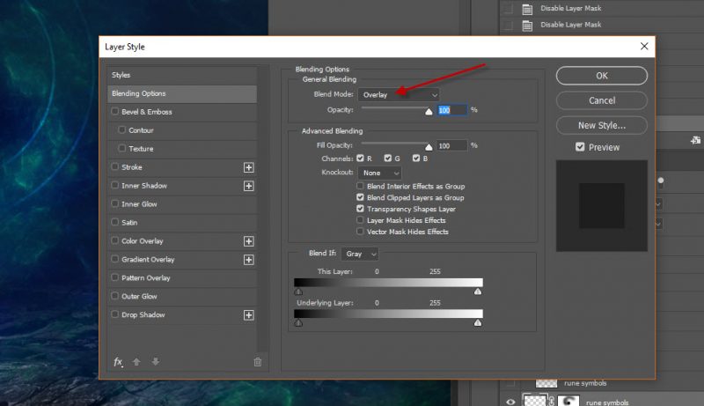Enable the Bevel & Emboss checkbox
The width and height of the screenshot is (704, 406).
pos(115,112)
